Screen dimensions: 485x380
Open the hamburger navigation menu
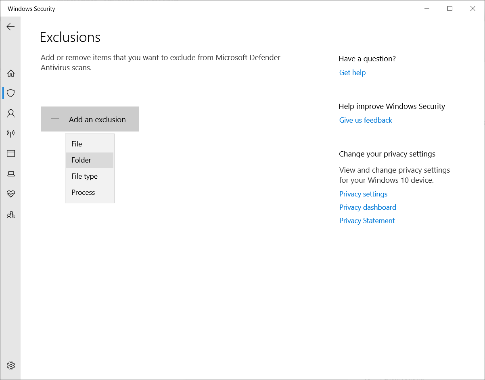click(10, 49)
